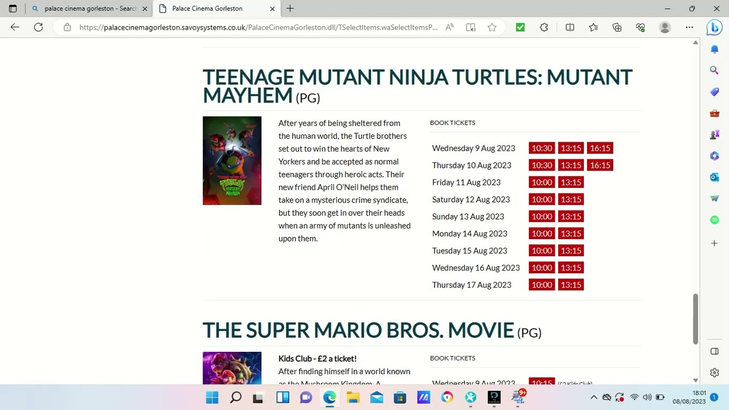Open the Collections toolbar icon
The image size is (729, 410).
tap(617, 27)
